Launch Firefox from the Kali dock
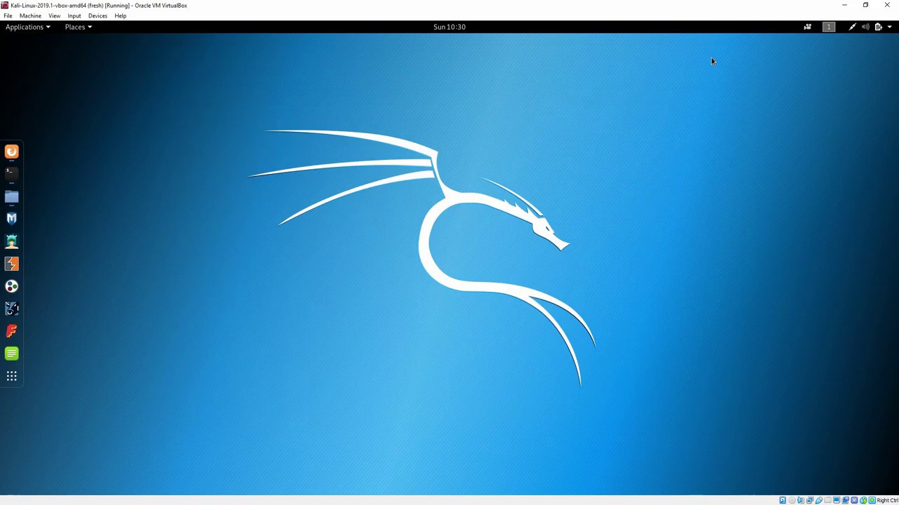 11,151
